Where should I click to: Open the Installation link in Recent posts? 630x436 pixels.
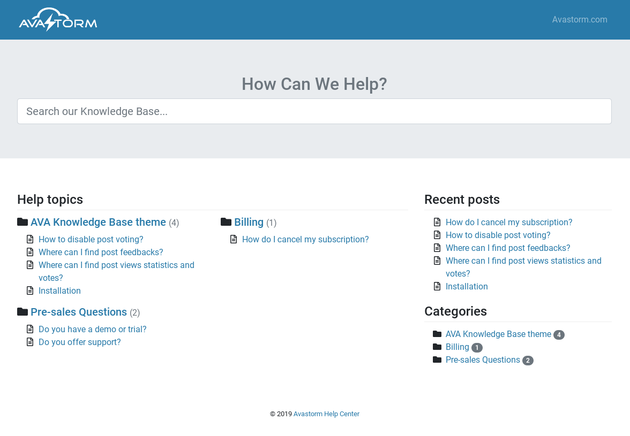(x=467, y=286)
